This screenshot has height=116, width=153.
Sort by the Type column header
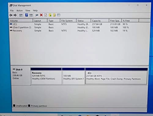(54, 21)
